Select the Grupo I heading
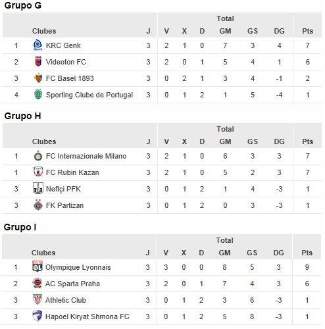325x329 pixels. 20,227
